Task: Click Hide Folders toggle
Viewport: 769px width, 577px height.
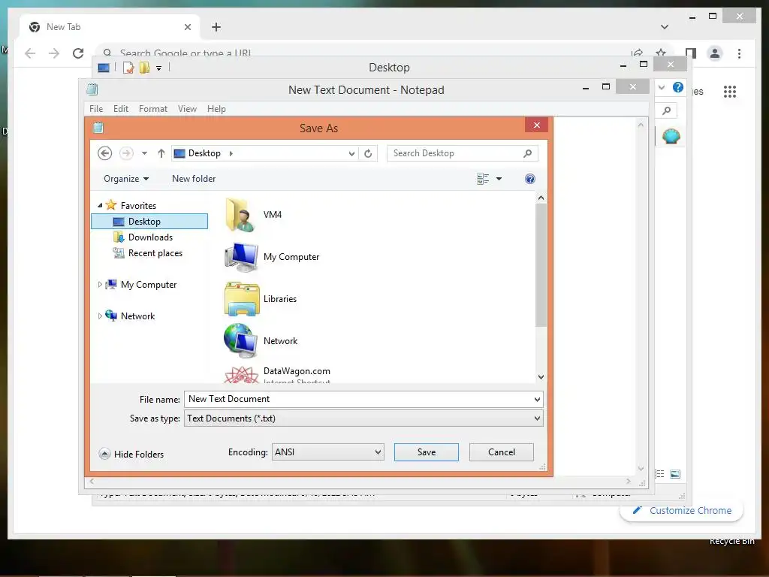Action: coord(131,454)
